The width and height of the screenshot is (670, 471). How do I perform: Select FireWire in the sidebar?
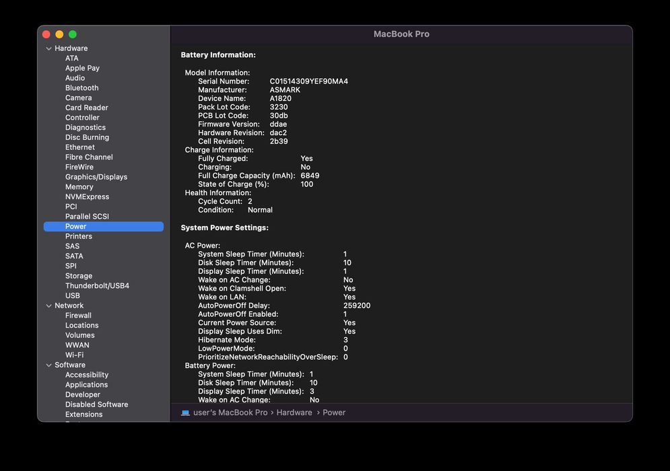click(x=79, y=167)
